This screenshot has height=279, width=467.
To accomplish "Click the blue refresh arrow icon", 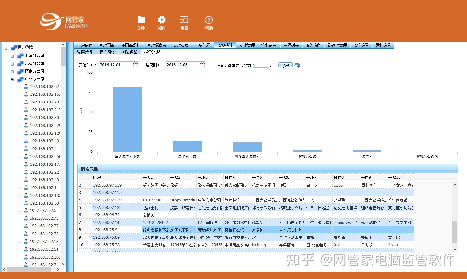I will [x=297, y=66].
